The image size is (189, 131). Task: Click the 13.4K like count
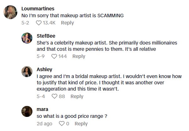49,23
